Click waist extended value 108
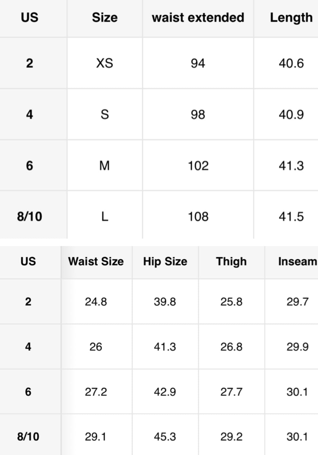The height and width of the screenshot is (455, 318). tap(198, 217)
